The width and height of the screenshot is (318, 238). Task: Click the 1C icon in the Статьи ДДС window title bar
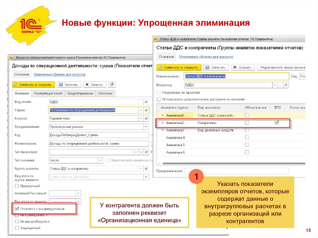click(155, 39)
